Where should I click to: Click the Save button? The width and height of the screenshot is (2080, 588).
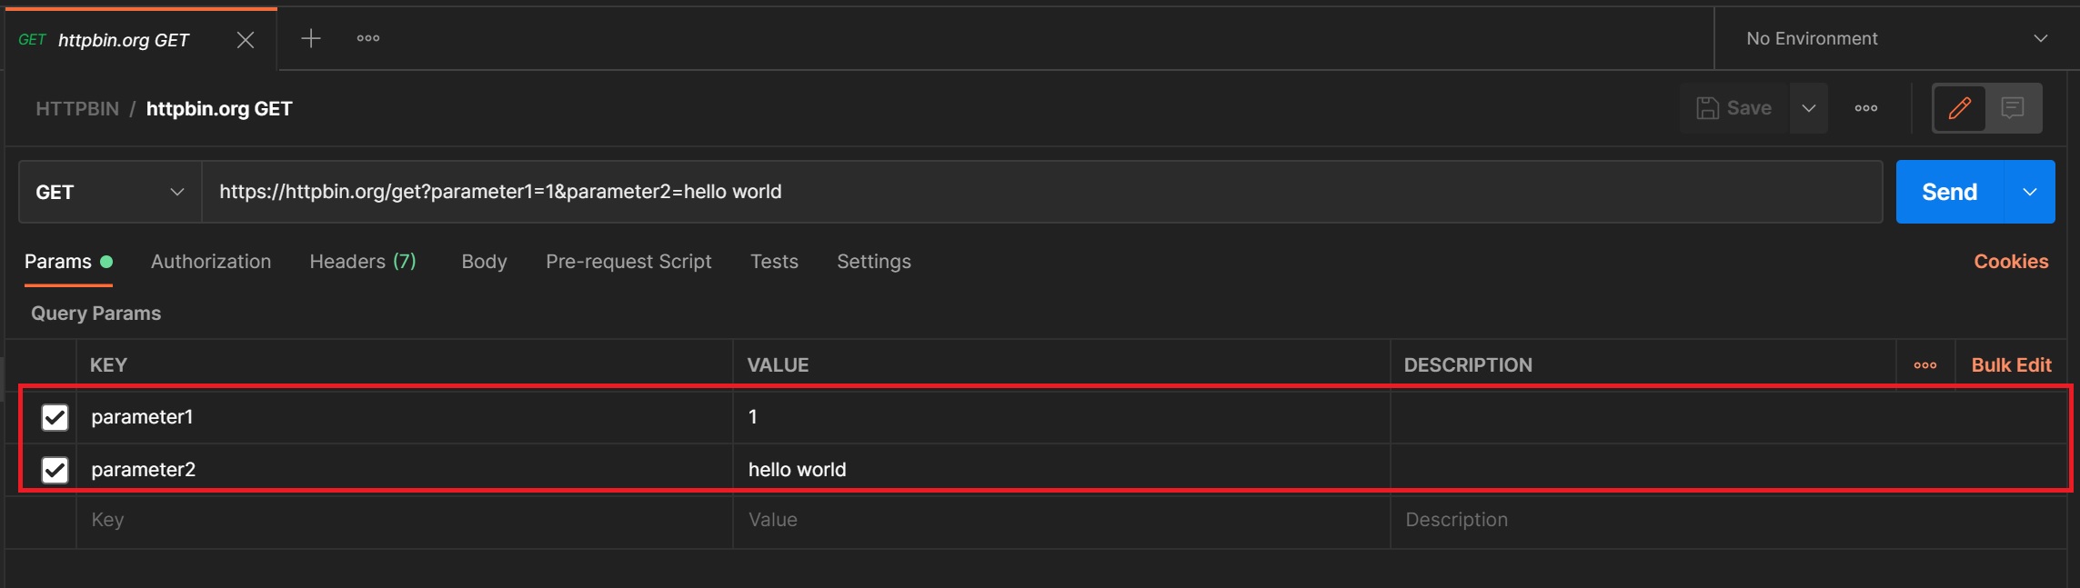pos(1734,108)
